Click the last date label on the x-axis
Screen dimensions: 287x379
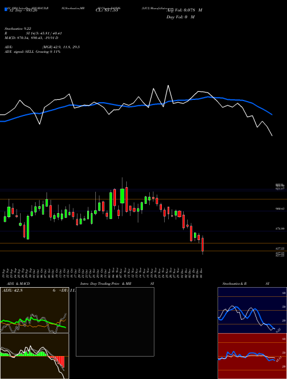(201, 273)
